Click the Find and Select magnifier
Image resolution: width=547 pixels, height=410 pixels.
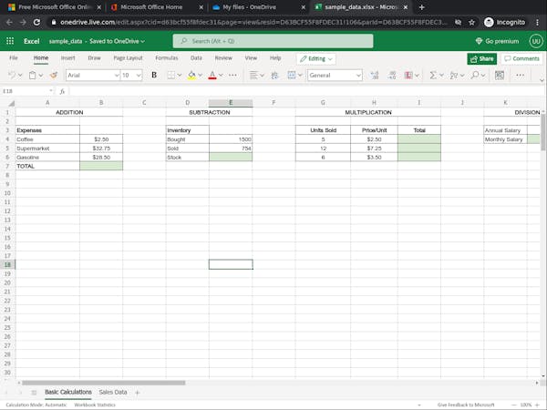[x=474, y=75]
